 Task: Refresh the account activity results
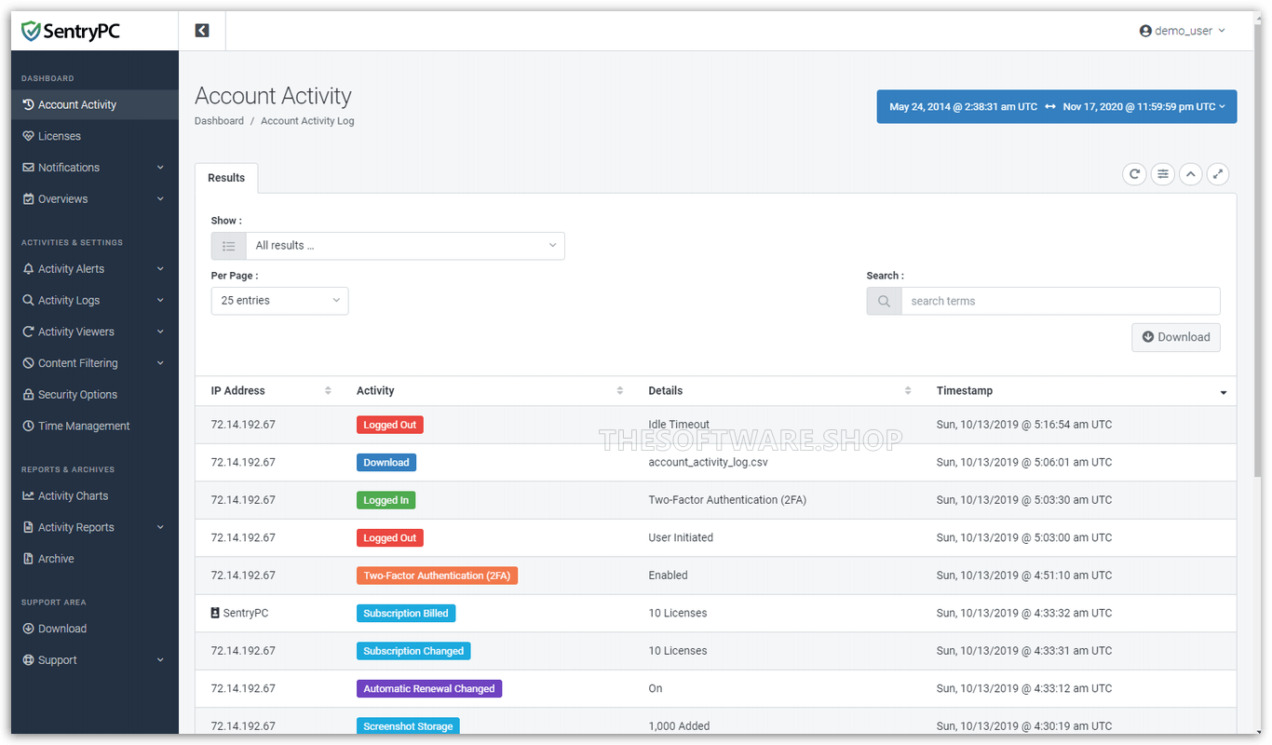1134,174
